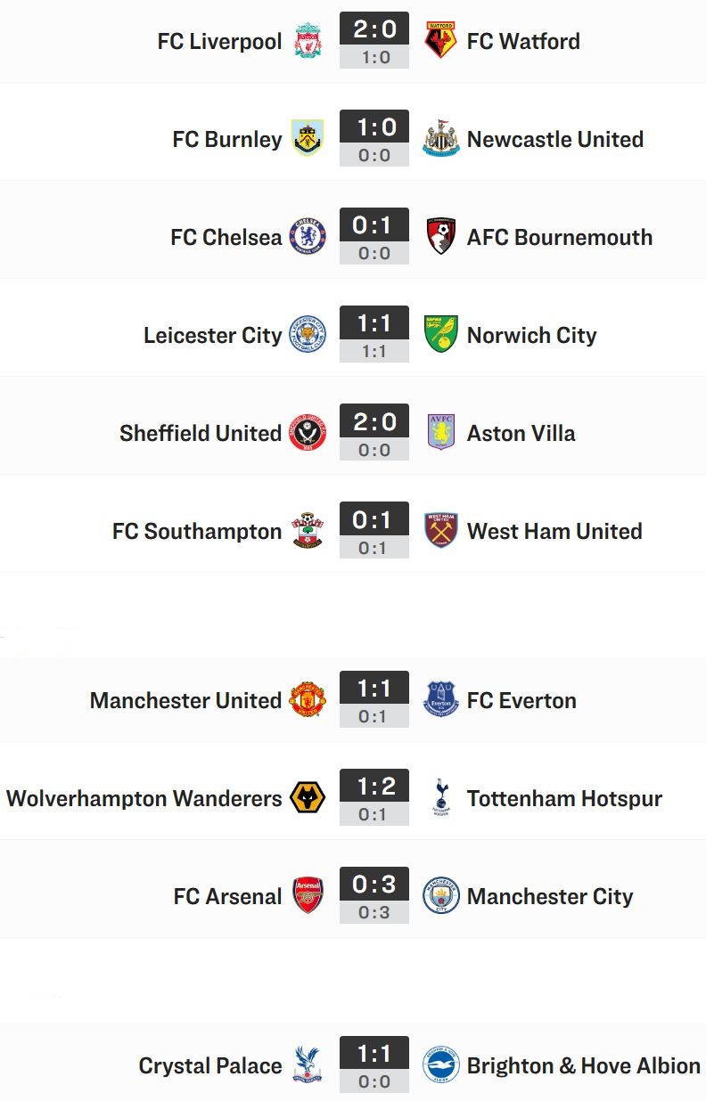The image size is (706, 1101).
Task: Click the West Ham United crest
Action: (x=440, y=531)
